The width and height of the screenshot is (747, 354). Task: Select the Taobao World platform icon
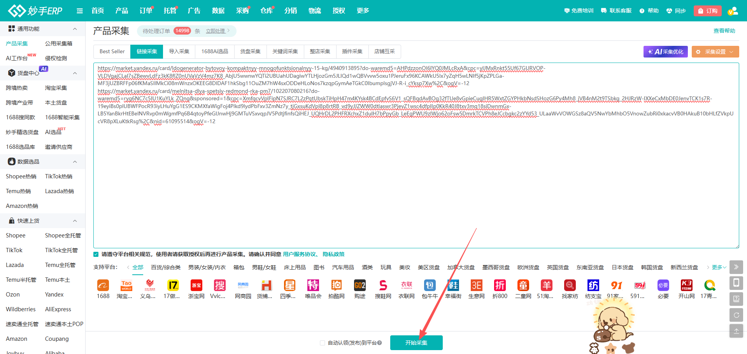tap(126, 286)
